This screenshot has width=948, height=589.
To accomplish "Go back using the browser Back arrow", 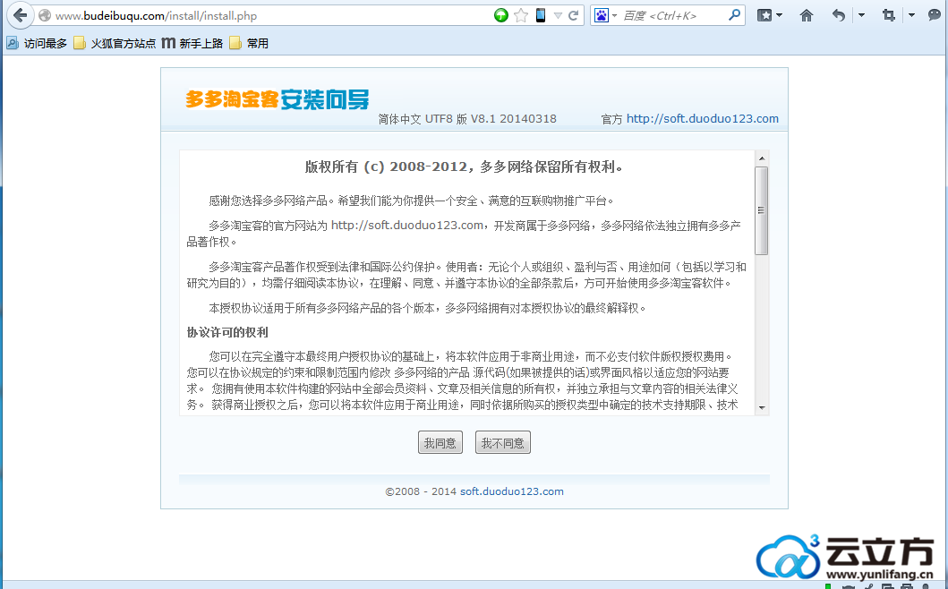I will point(20,15).
